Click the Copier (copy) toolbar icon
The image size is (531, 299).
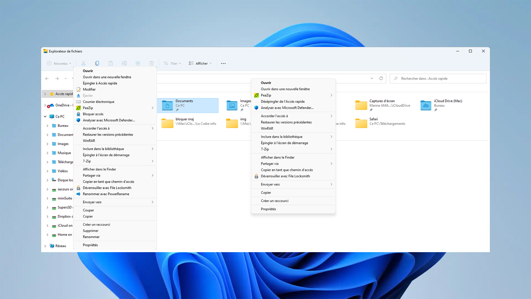(x=97, y=63)
